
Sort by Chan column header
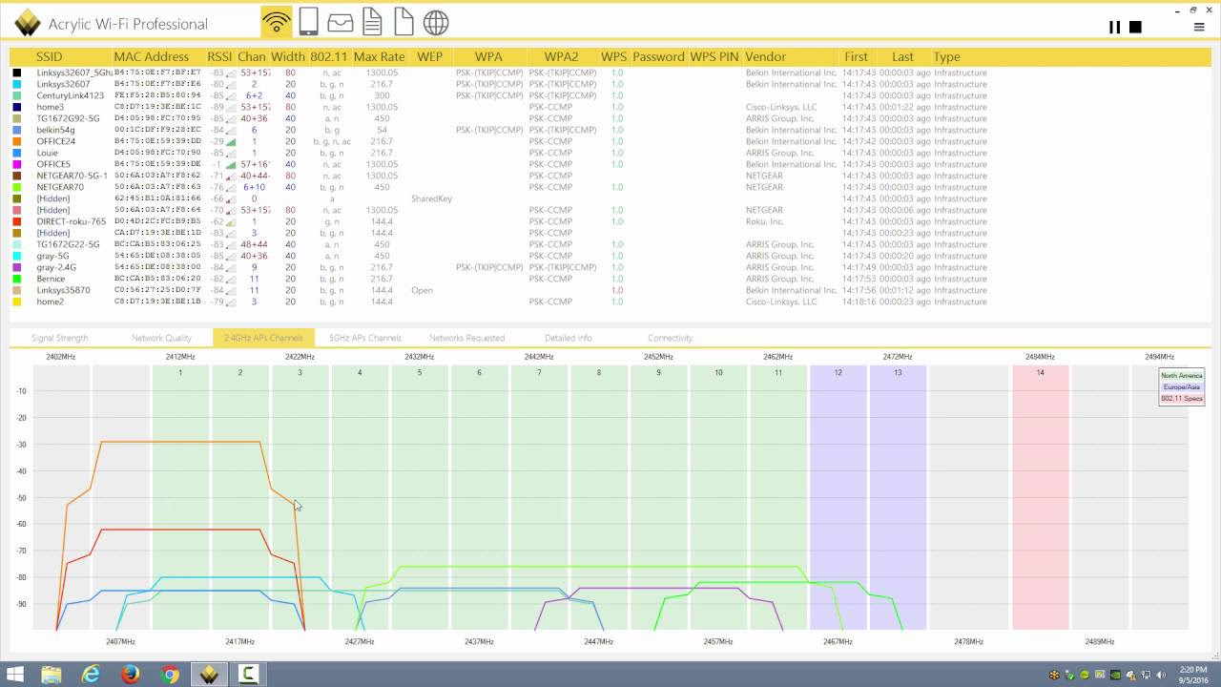click(252, 56)
